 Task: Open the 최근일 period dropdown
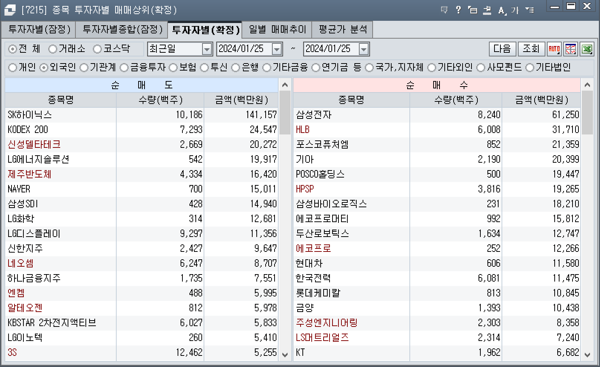tap(207, 49)
